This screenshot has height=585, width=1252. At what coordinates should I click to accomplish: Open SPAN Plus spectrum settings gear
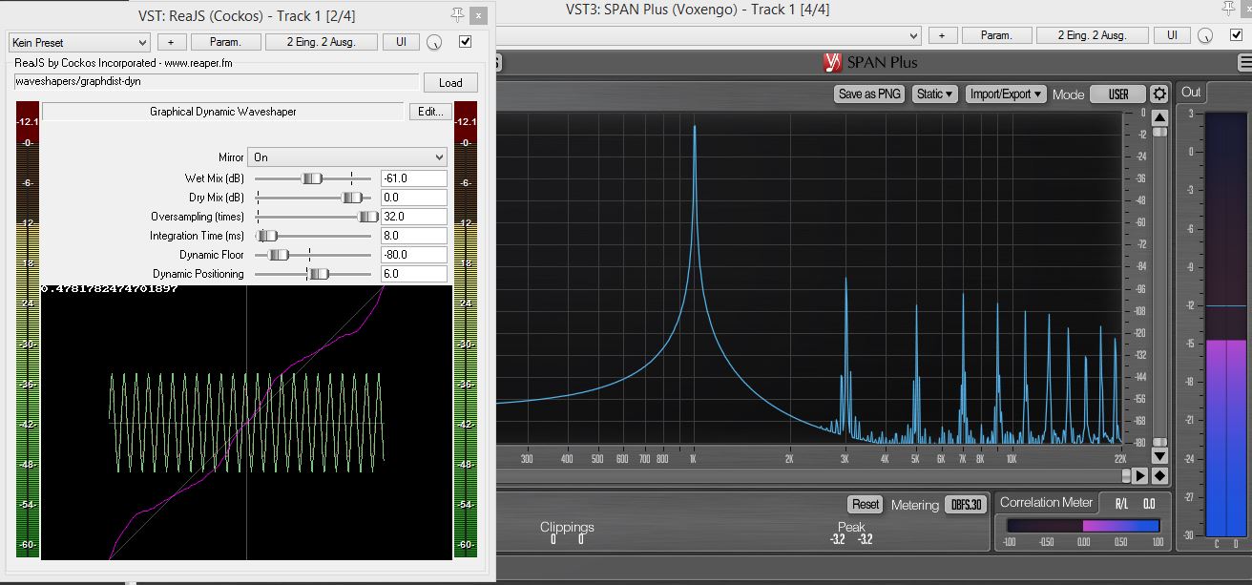[1159, 94]
